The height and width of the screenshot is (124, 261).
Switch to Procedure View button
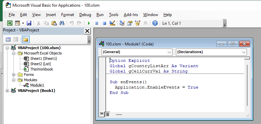pos(101,114)
